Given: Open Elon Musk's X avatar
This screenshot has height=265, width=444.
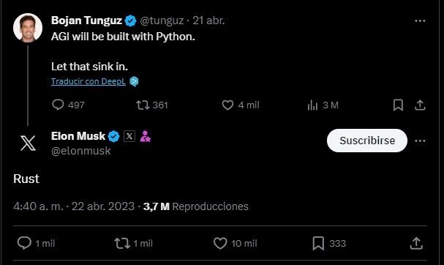Looking at the screenshot, I should (28, 143).
